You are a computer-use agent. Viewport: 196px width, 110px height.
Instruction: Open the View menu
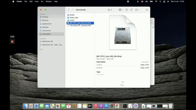click(37, 2)
